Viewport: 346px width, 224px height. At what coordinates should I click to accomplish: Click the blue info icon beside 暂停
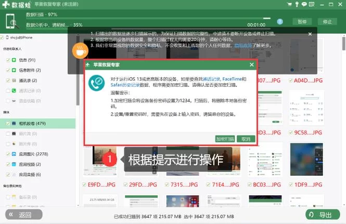[280, 22]
